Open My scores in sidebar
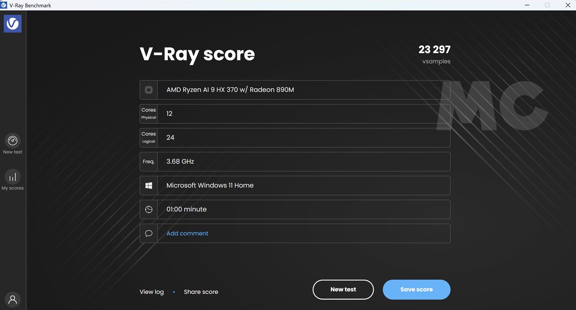Screen dimensions: 576x310 (x=13, y=177)
